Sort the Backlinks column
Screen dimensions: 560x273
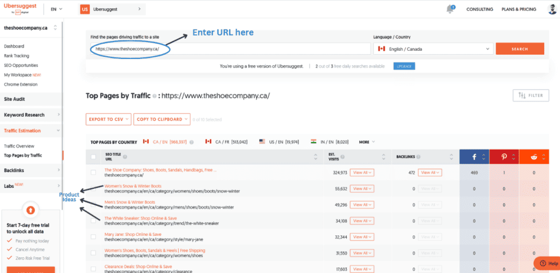452,157
